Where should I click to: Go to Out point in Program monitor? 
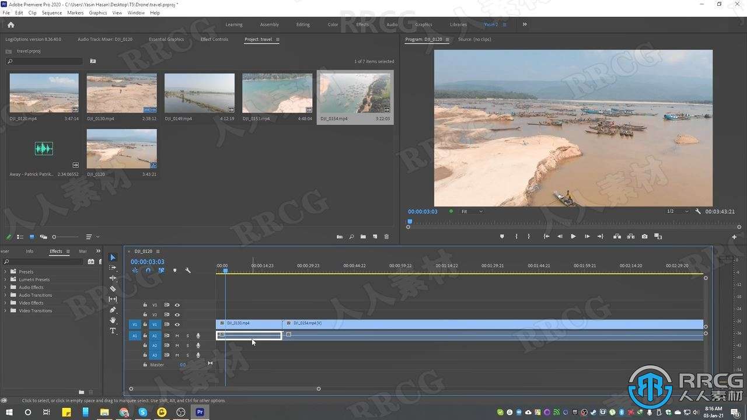click(601, 236)
